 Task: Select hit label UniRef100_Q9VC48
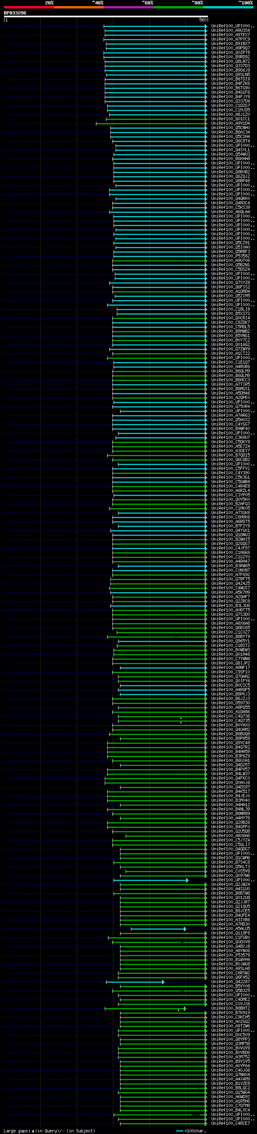pyautogui.click(x=230, y=743)
